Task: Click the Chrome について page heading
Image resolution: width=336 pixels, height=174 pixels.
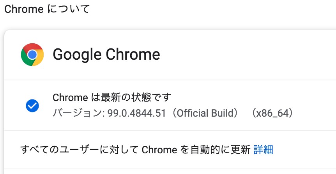Action: 47,9
